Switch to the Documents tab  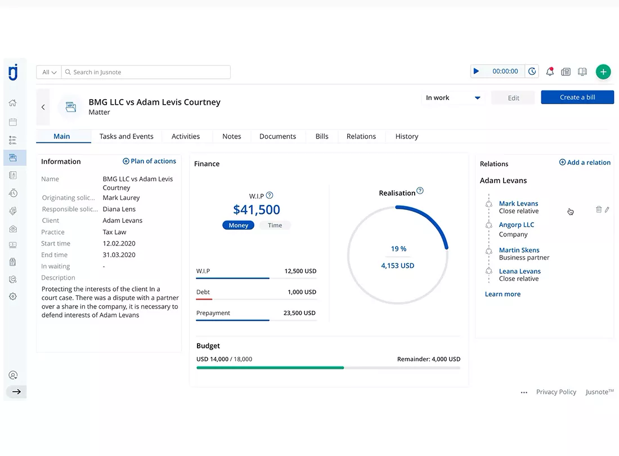(x=277, y=136)
